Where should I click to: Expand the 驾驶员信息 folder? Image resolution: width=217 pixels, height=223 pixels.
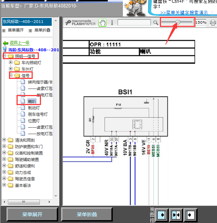[4, 178]
